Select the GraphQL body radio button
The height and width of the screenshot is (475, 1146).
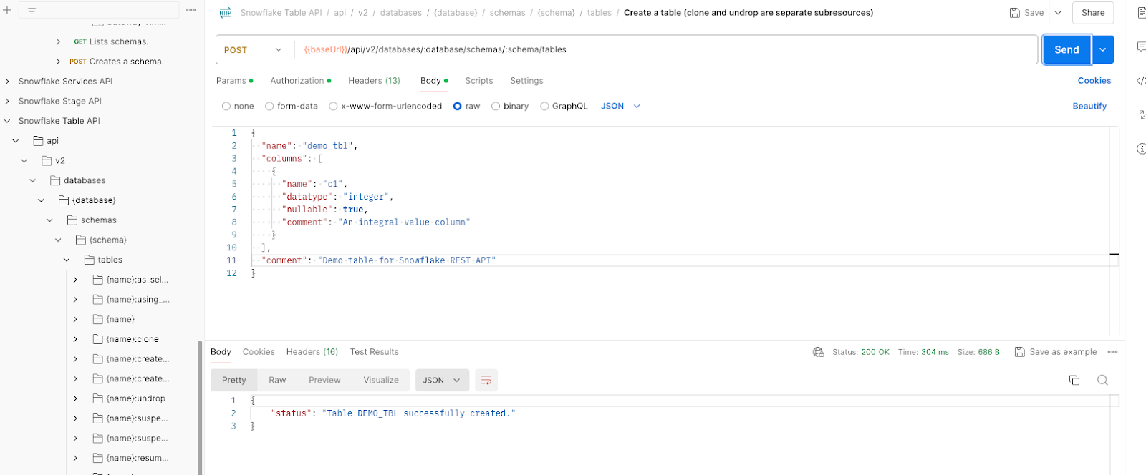click(544, 107)
